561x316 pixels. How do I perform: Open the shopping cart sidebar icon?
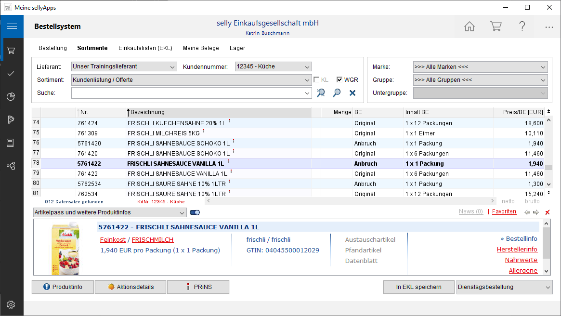[x=11, y=51]
